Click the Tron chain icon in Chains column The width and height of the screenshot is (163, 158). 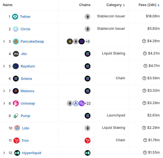click(x=87, y=140)
